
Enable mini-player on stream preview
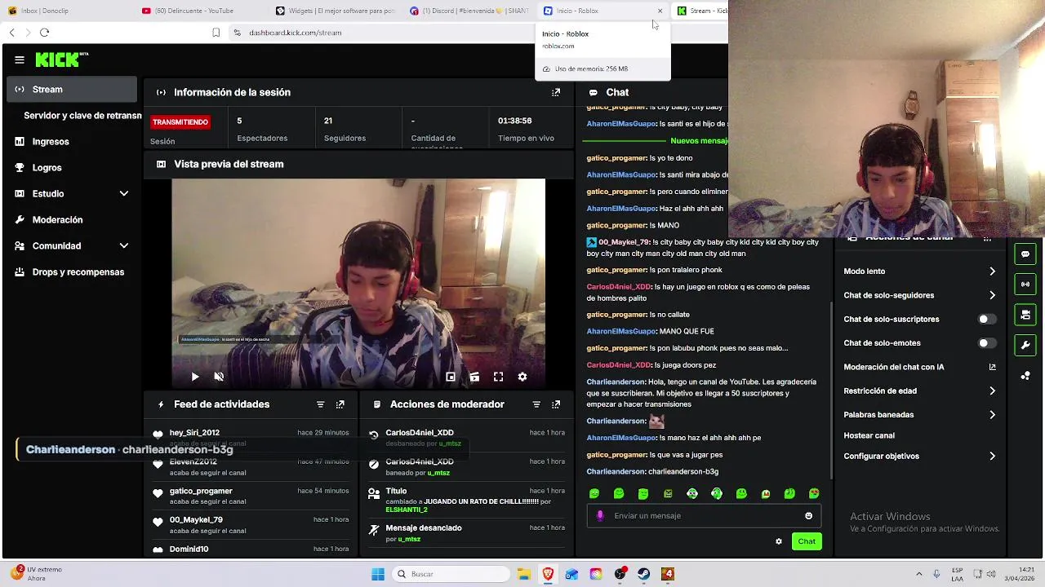coord(451,377)
